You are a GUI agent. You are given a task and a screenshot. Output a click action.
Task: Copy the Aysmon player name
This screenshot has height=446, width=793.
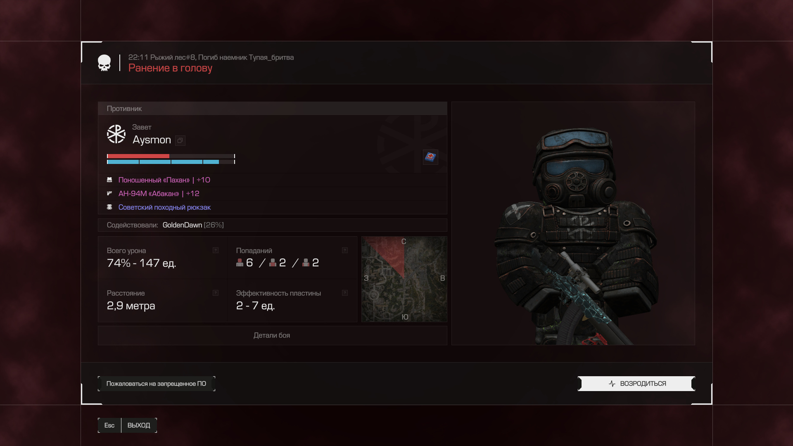pos(180,140)
